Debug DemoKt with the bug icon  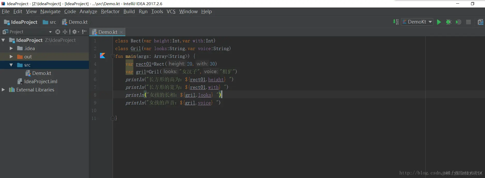[449, 22]
